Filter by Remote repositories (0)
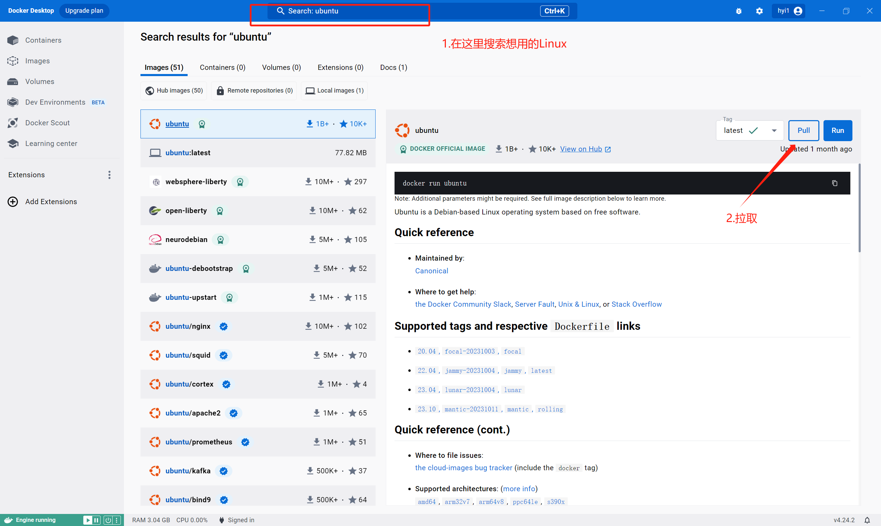Image resolution: width=881 pixels, height=526 pixels. point(254,91)
